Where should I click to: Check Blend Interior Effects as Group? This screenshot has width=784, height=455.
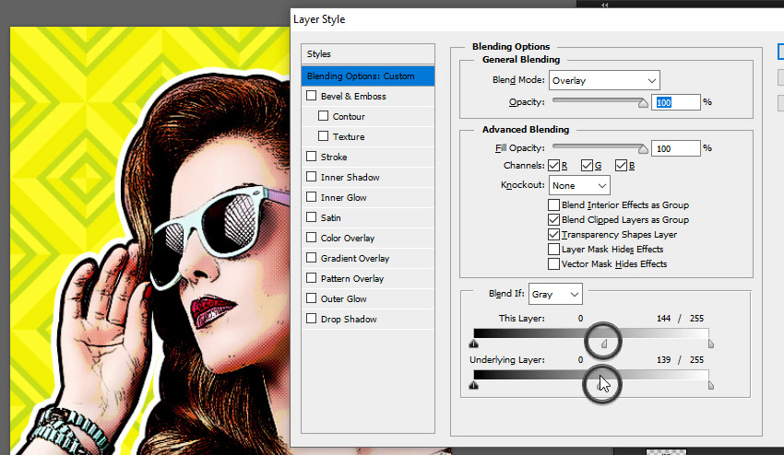[x=553, y=204]
